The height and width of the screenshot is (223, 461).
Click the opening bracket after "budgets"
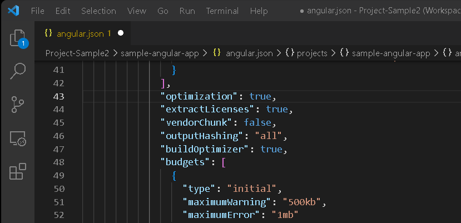[x=224, y=162]
